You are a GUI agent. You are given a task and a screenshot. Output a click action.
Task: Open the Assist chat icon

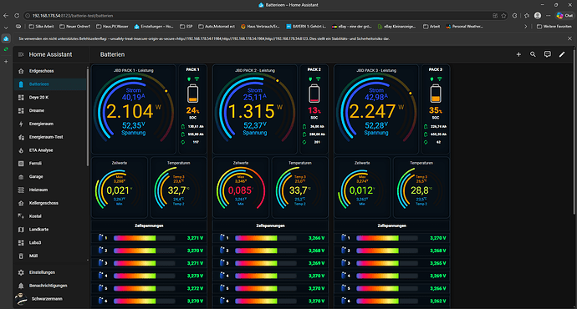pos(548,54)
